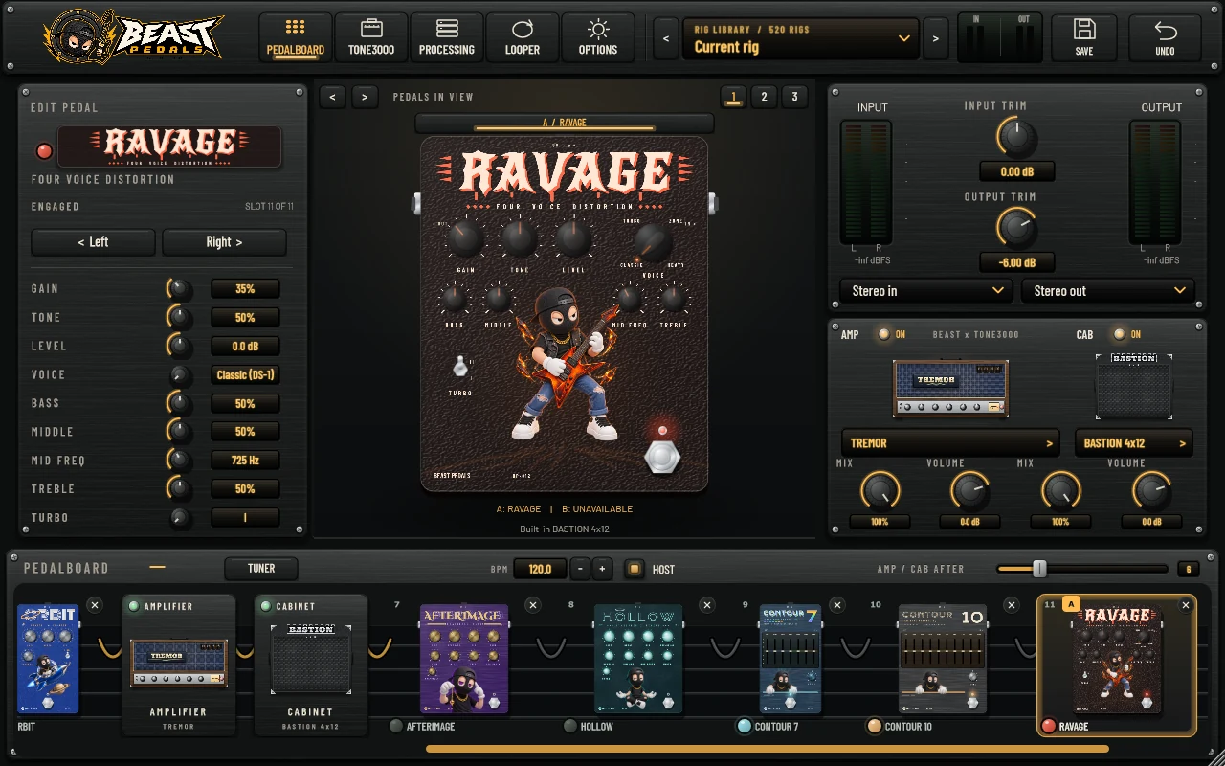
Task: Increase the BPM with plus button
Action: coord(602,569)
